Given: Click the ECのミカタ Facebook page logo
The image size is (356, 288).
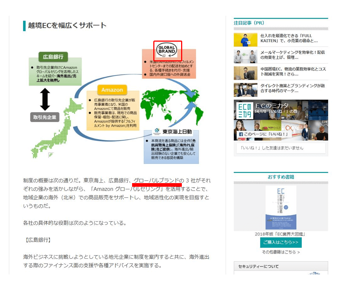Looking at the screenshot, I should [x=245, y=110].
